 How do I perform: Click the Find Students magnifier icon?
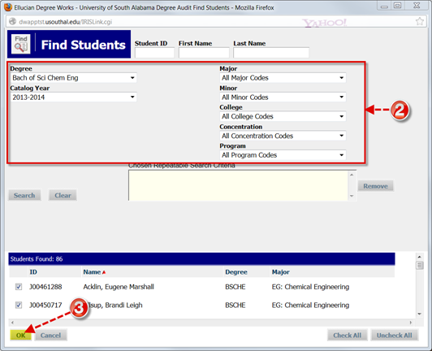(20, 44)
